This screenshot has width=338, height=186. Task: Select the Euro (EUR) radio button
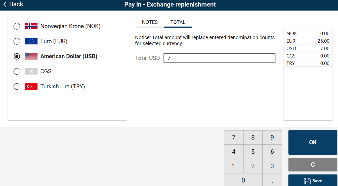point(17,41)
